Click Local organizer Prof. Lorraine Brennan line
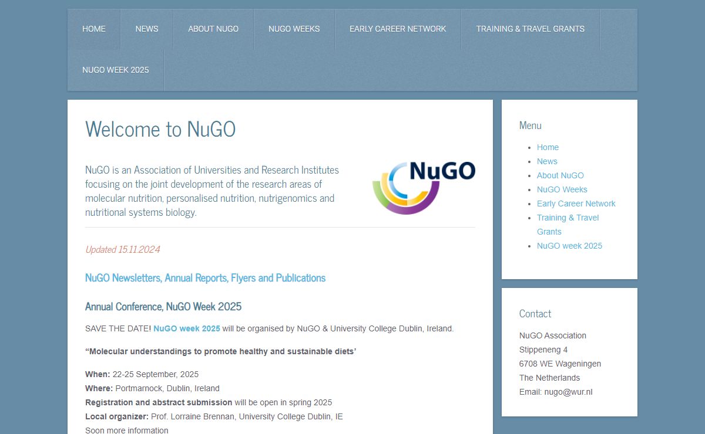Screen dimensions: 705x434 214,416
